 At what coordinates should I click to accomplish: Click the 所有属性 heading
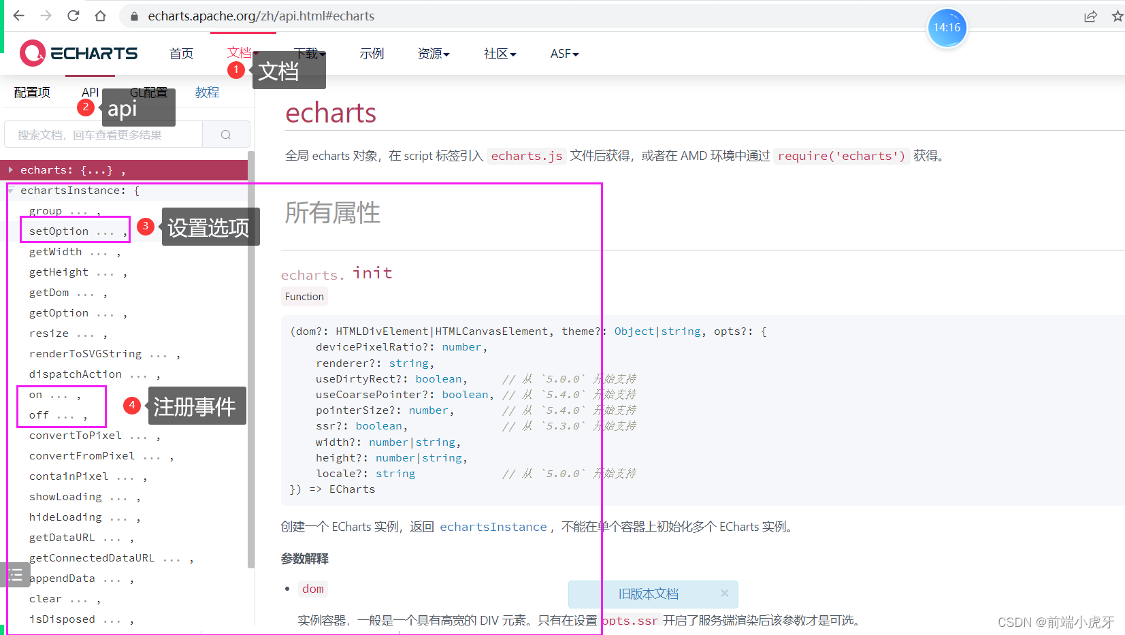[332, 213]
